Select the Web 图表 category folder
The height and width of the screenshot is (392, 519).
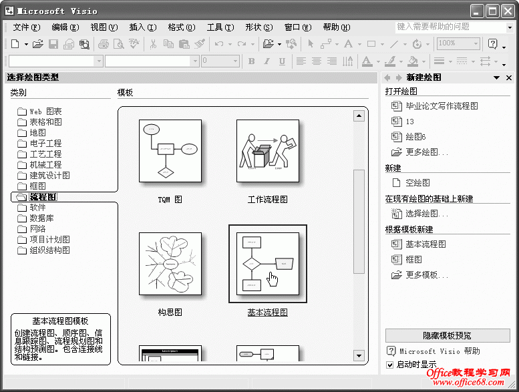pyautogui.click(x=39, y=112)
